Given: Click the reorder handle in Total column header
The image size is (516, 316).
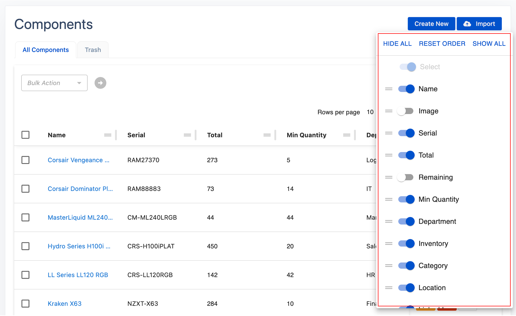Looking at the screenshot, I should pos(267,135).
